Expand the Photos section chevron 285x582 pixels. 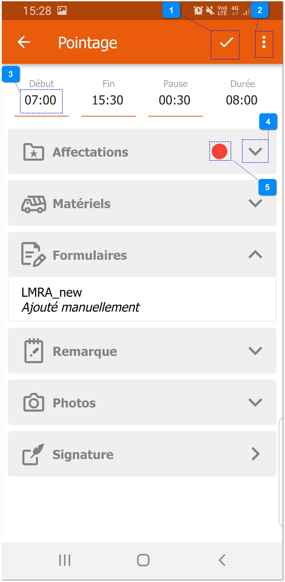pos(255,403)
